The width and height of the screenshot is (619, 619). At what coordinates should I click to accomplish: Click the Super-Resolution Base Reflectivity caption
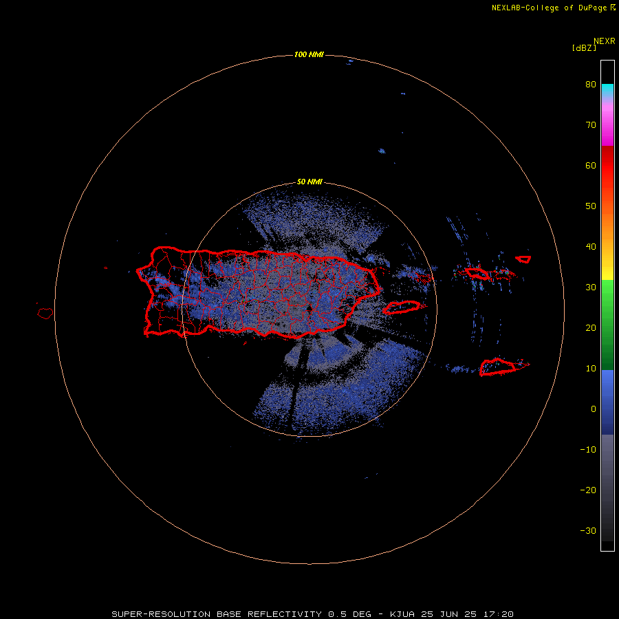[x=312, y=614]
